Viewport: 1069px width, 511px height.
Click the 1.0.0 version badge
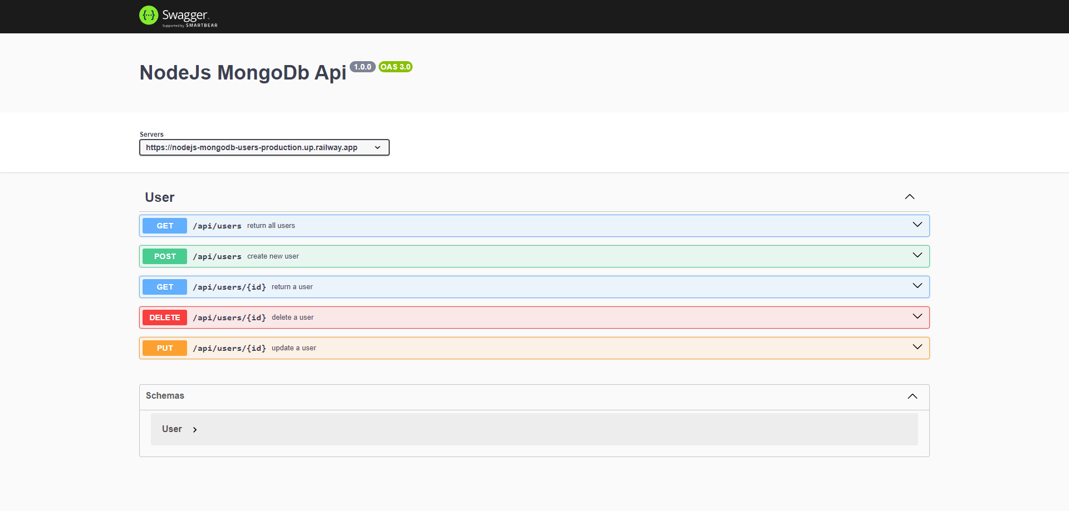tap(362, 67)
